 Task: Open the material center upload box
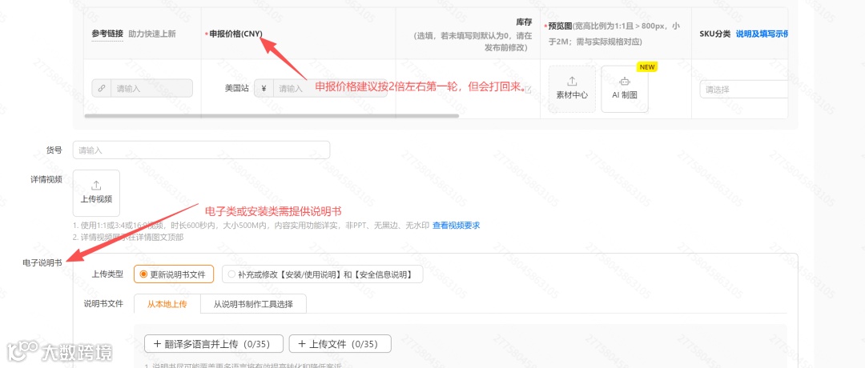[572, 89]
